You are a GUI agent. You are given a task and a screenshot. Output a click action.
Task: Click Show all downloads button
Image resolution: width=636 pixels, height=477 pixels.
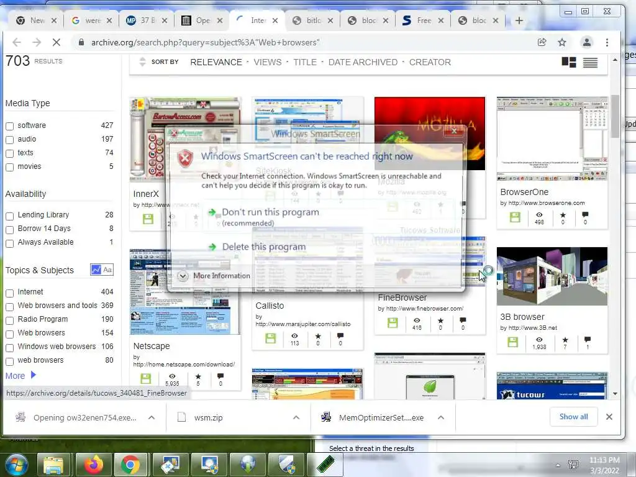[x=573, y=417]
